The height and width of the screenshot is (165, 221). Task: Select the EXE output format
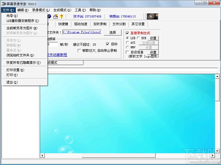pyautogui.click(x=138, y=38)
